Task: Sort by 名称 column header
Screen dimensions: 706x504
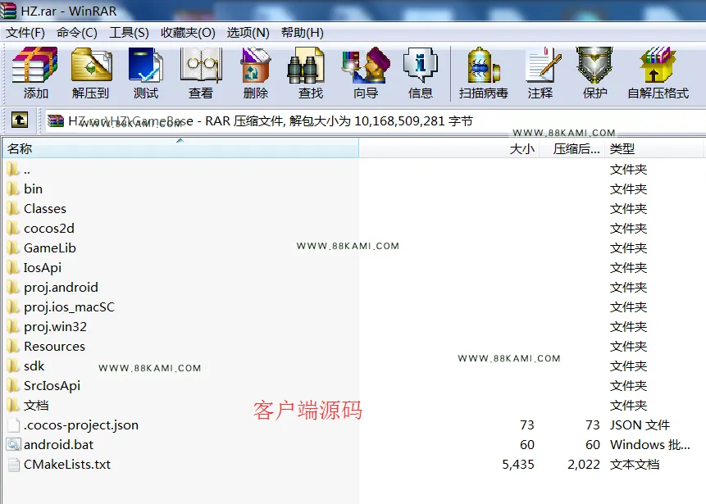Action: click(x=180, y=148)
